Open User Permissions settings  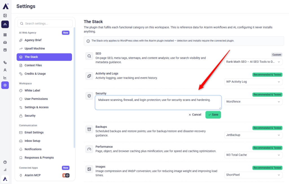44,99
